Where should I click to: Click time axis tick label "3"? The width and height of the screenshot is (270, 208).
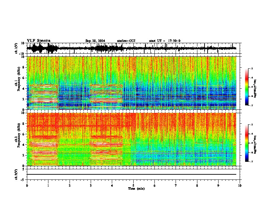tap(91, 186)
